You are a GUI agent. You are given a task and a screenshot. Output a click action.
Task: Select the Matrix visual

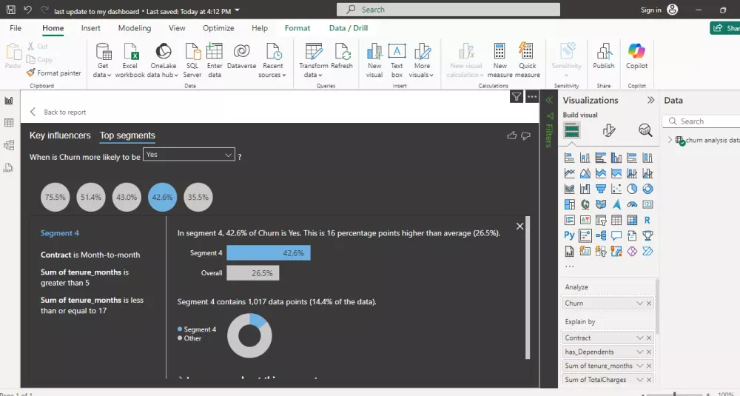click(632, 220)
